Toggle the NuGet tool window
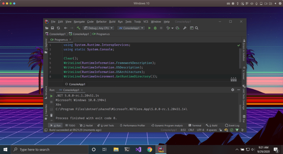The image size is (283, 154). (x=86, y=125)
